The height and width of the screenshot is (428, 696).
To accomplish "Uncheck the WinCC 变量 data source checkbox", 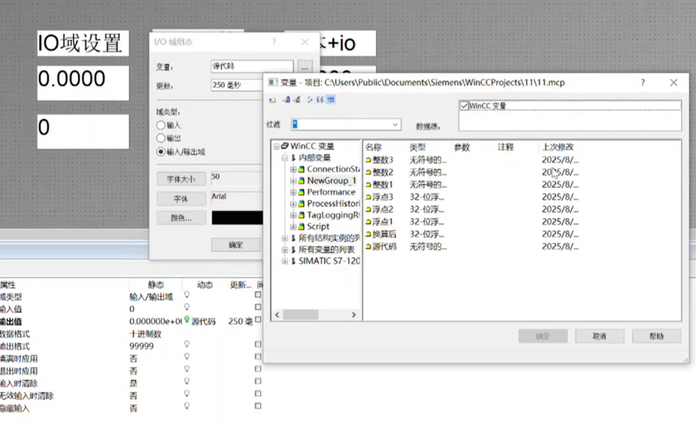I will click(465, 106).
